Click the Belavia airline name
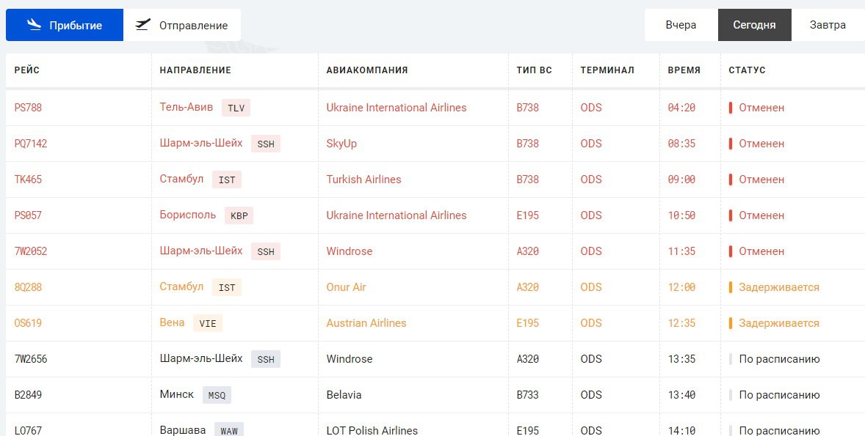Screen dimensions: 865x436 click(344, 395)
